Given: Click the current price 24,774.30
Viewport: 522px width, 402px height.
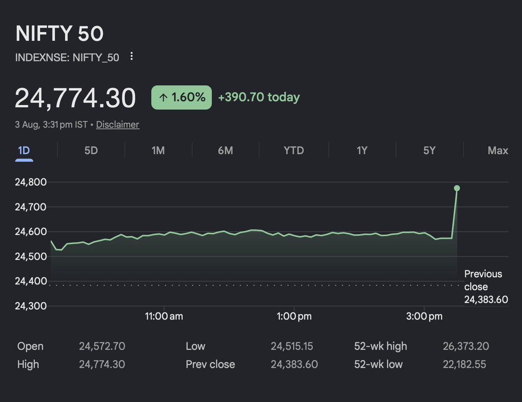Looking at the screenshot, I should pyautogui.click(x=75, y=98).
